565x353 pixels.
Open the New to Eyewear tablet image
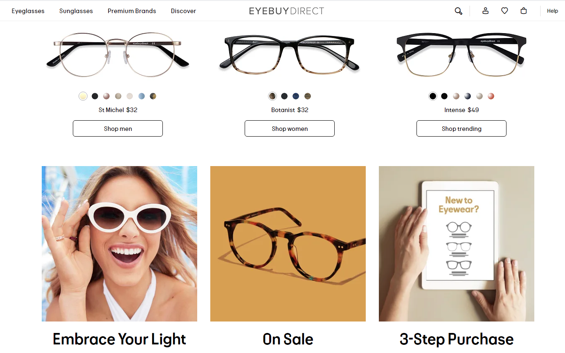pos(457,244)
